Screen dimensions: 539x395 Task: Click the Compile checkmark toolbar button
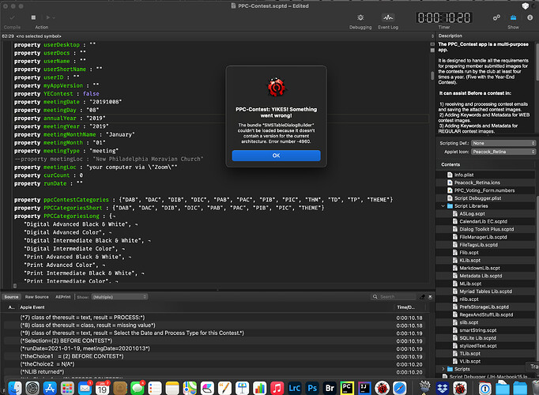(12, 17)
